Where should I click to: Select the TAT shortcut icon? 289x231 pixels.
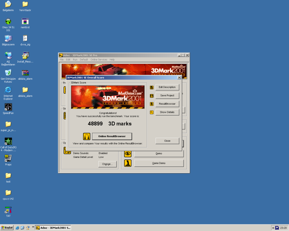click(8, 210)
